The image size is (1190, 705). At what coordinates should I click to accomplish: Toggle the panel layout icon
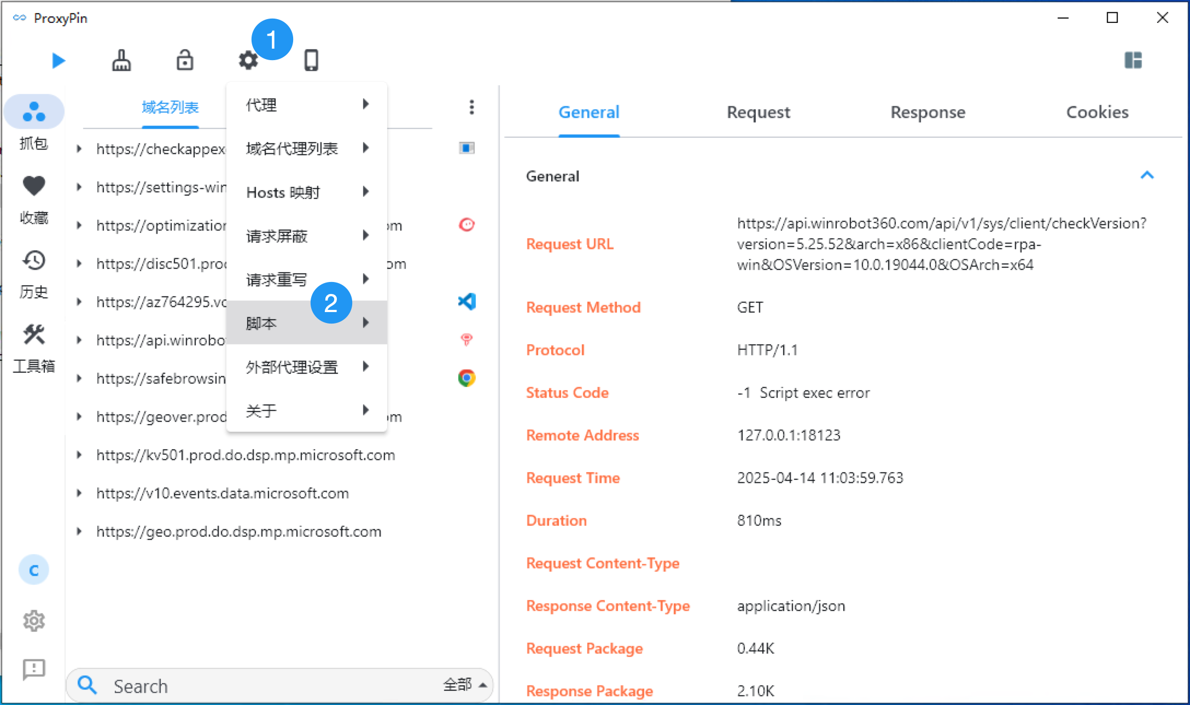coord(1133,60)
